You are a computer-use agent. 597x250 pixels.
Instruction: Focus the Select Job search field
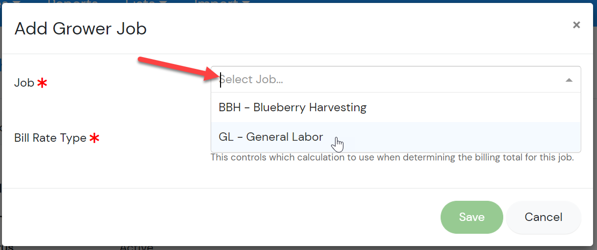[x=390, y=80]
